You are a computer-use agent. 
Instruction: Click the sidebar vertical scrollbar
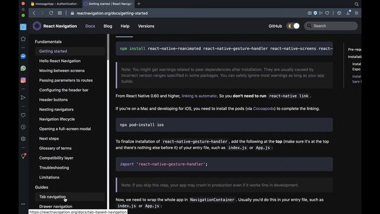tap(108, 48)
